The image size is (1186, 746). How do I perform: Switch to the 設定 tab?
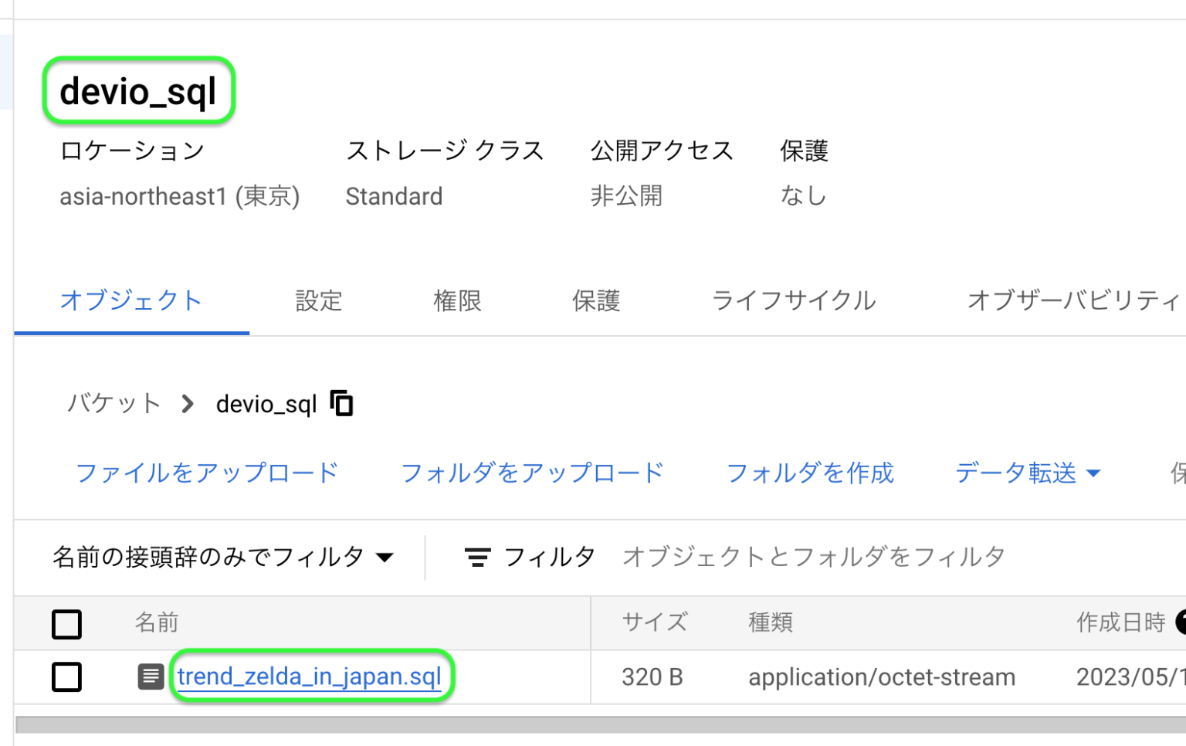318,301
